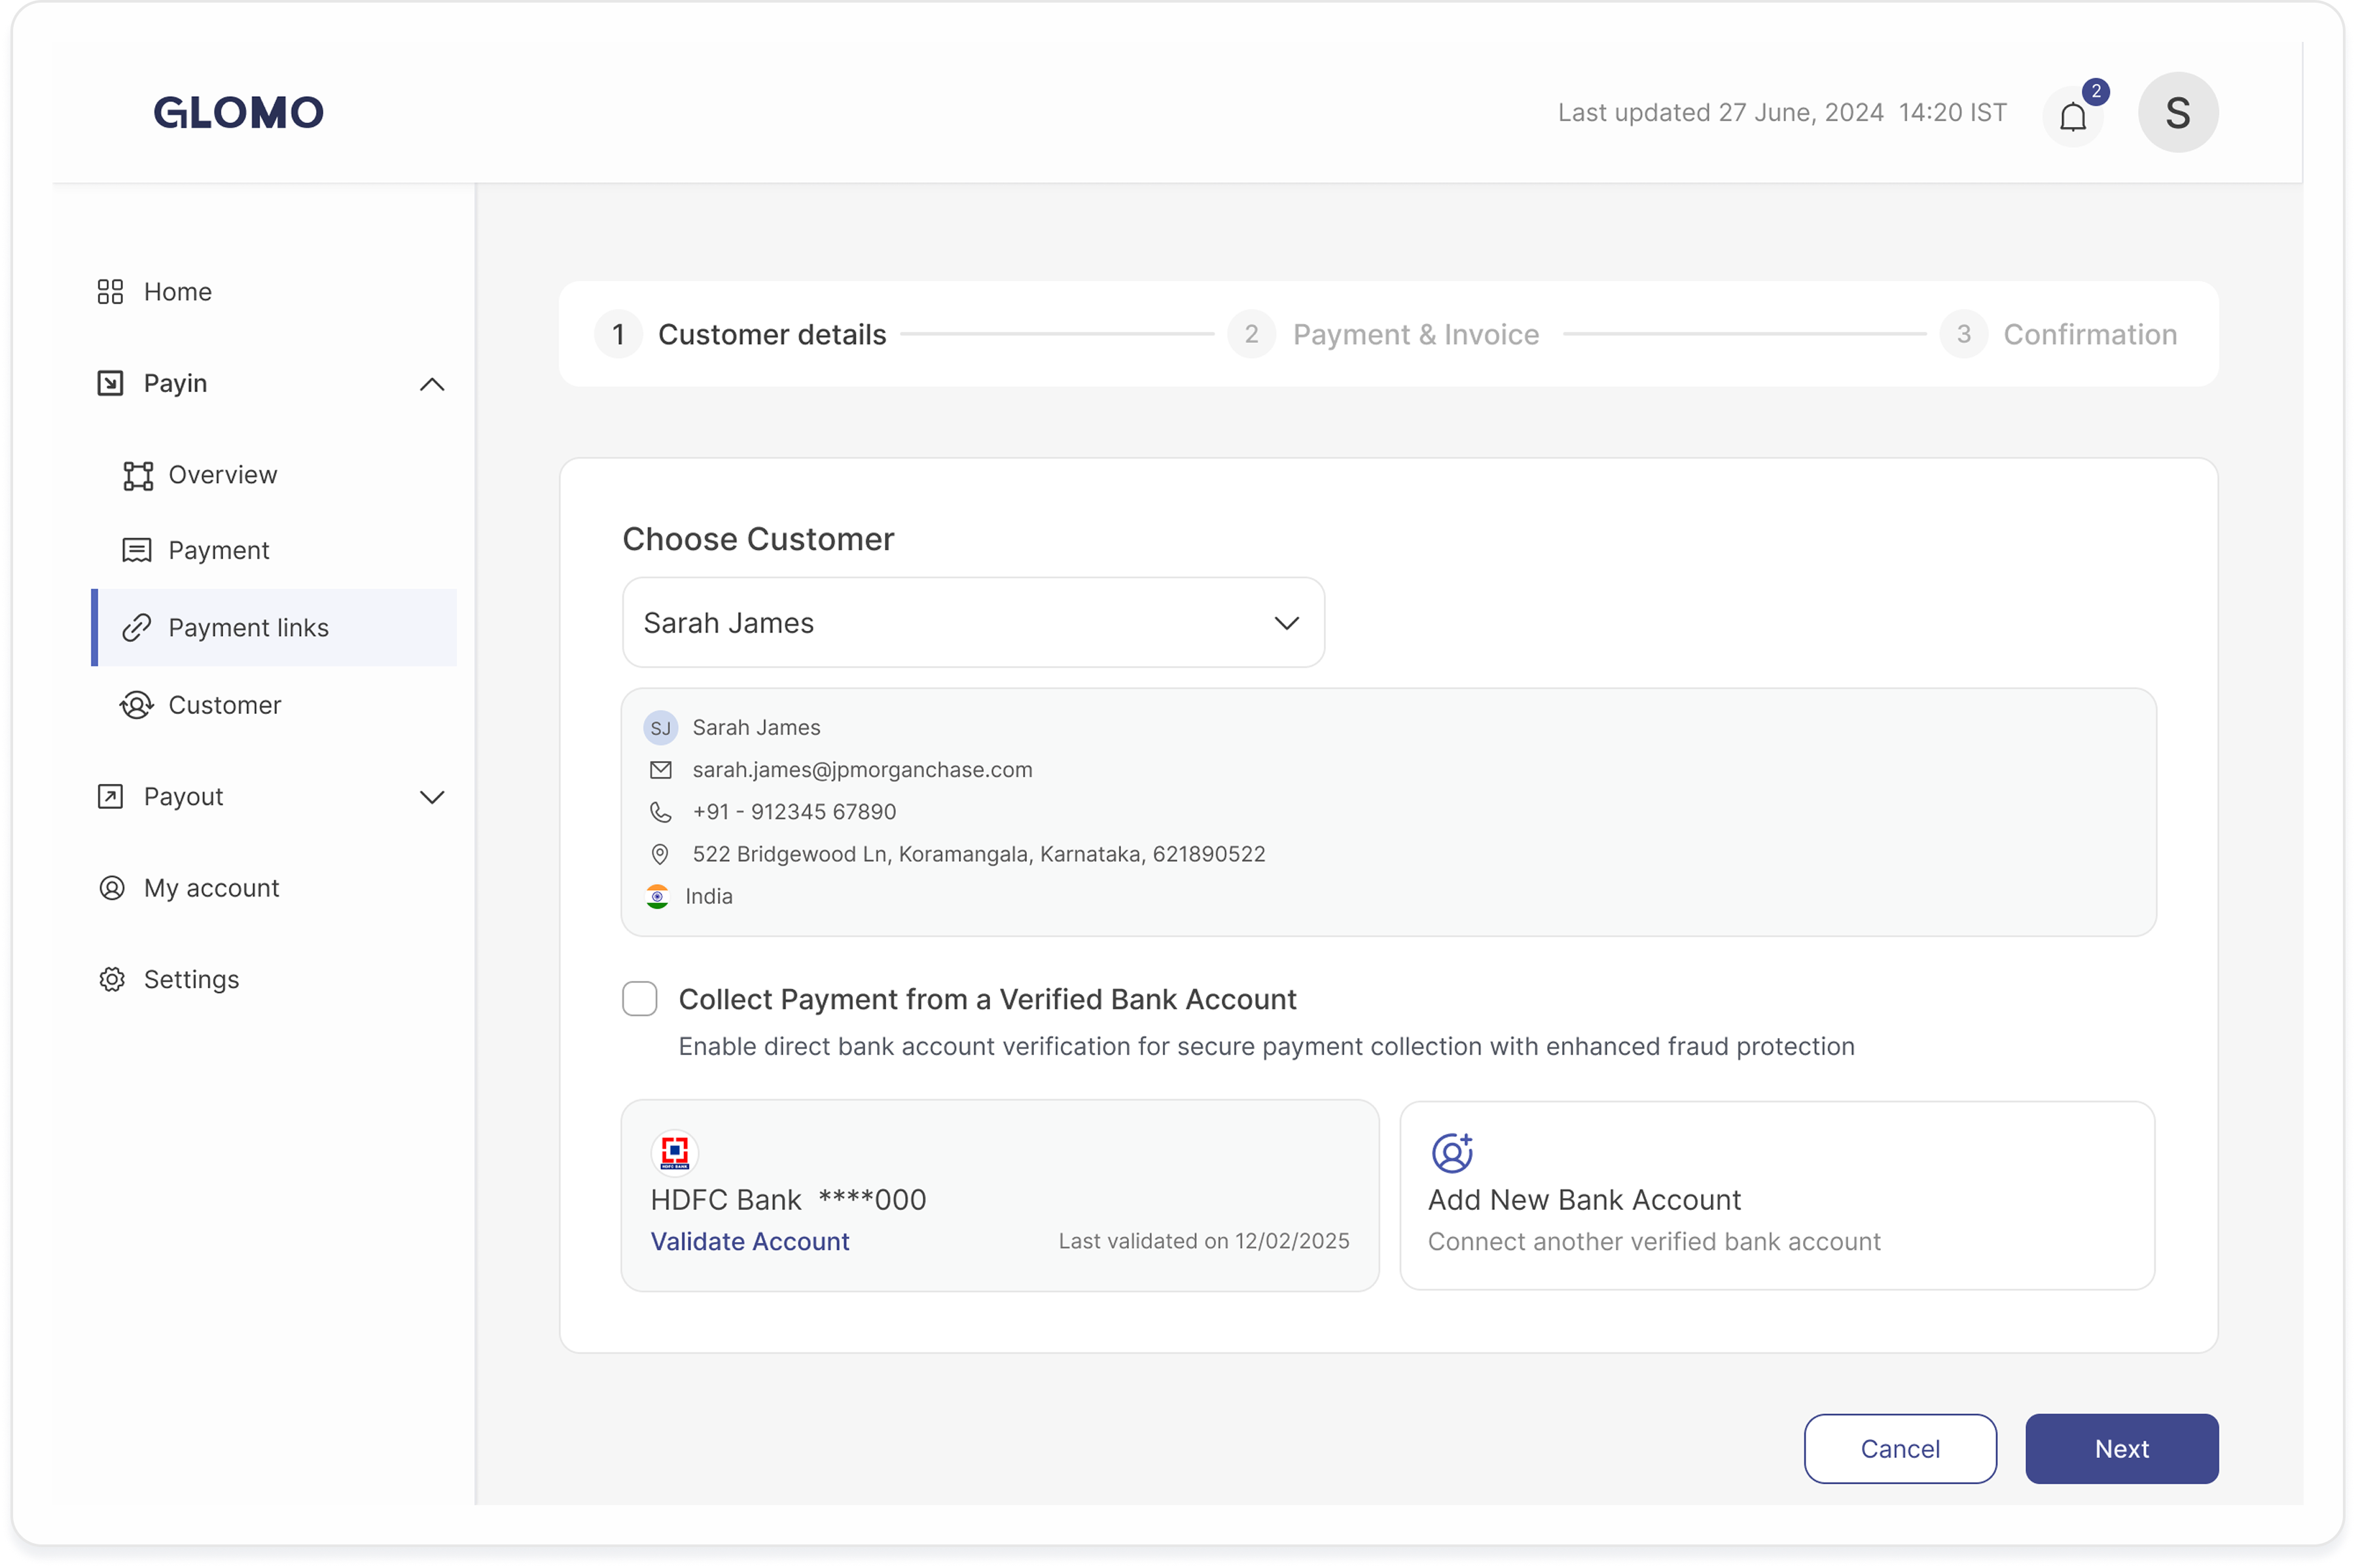The image size is (2356, 1568).
Task: Click the Overview icon in sidebar
Action: (x=138, y=476)
